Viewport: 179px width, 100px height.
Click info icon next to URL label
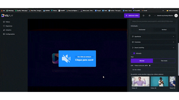150,66
